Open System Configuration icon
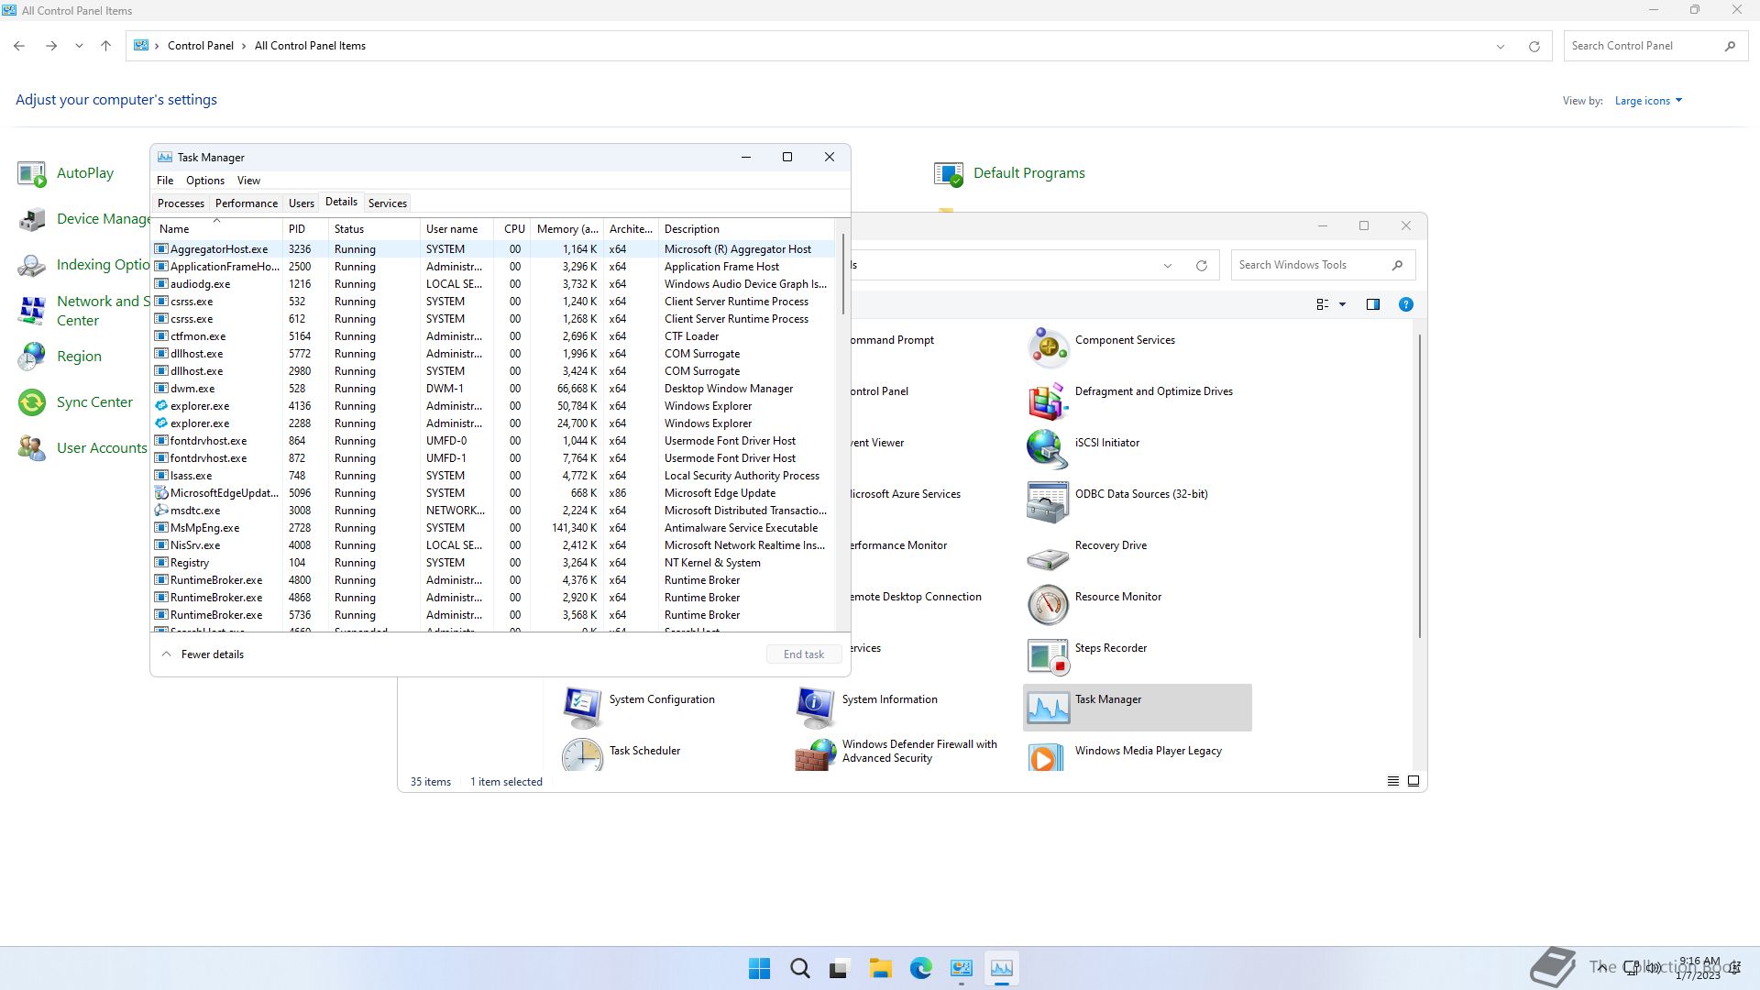 [x=582, y=707]
